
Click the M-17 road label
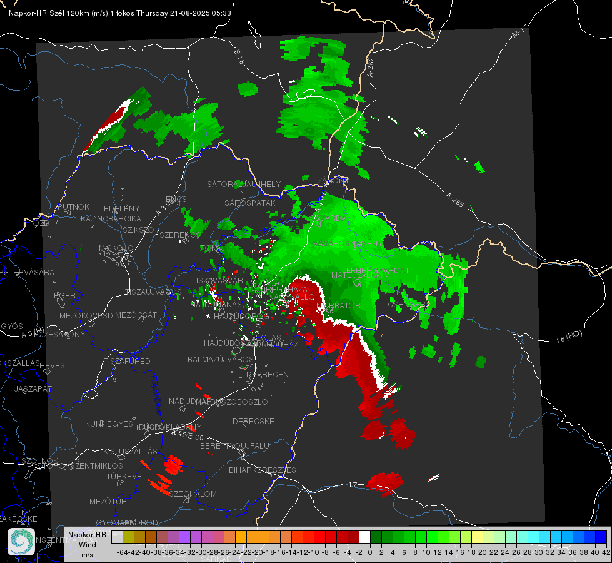click(519, 31)
